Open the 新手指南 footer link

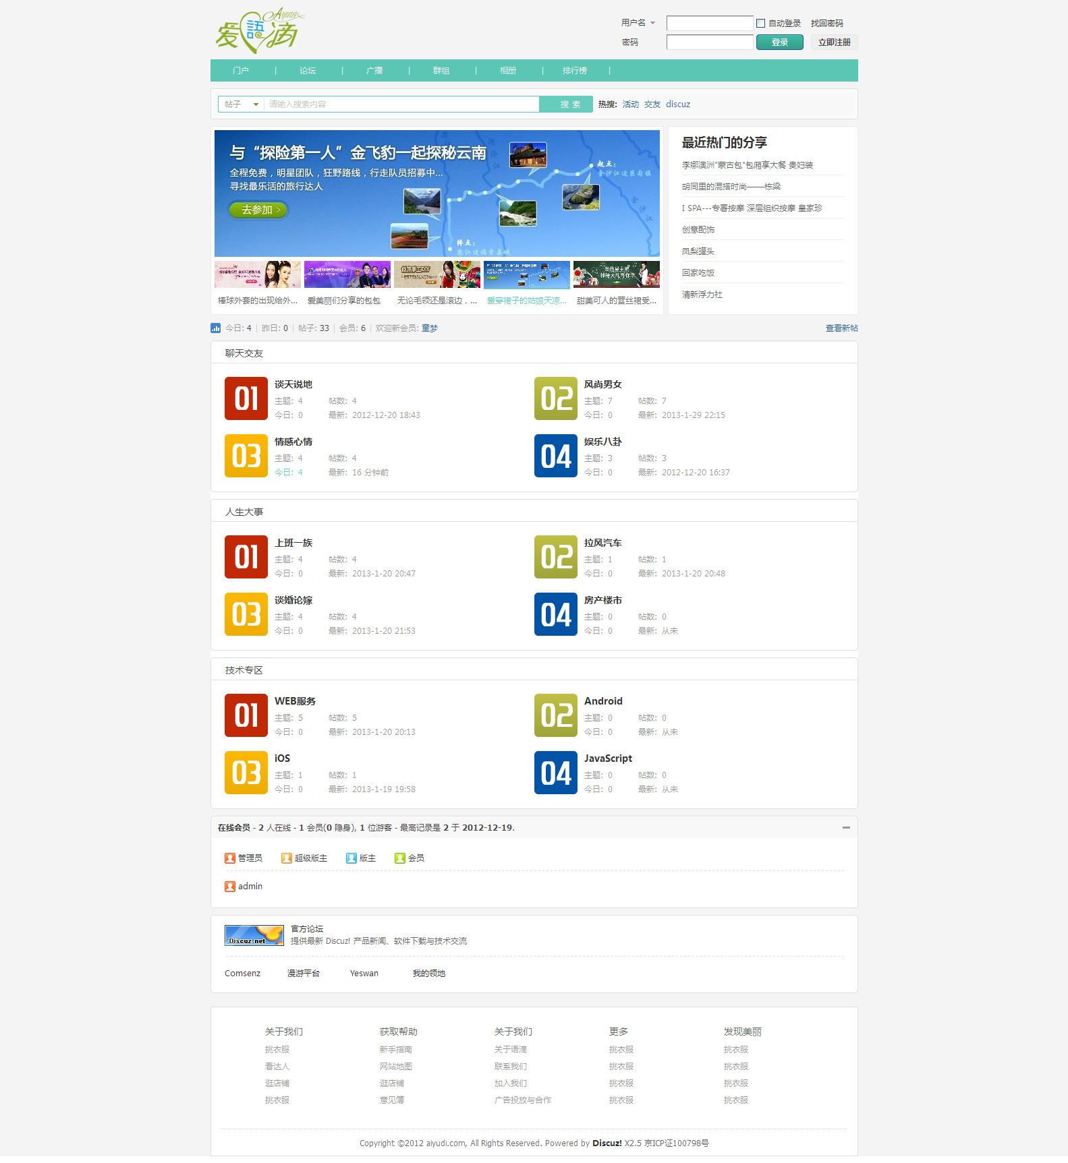pos(396,1050)
